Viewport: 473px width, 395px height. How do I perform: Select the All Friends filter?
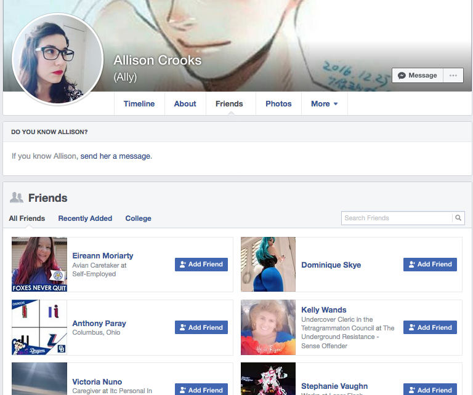[x=27, y=218]
